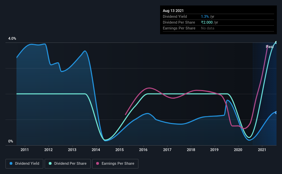Select the 2020 year label on axis
Viewport: 282px width, 174px height.
238,150
